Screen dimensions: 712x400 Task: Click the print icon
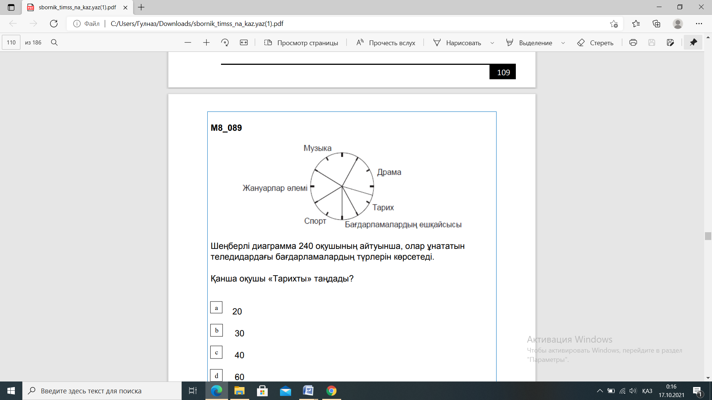(x=633, y=43)
